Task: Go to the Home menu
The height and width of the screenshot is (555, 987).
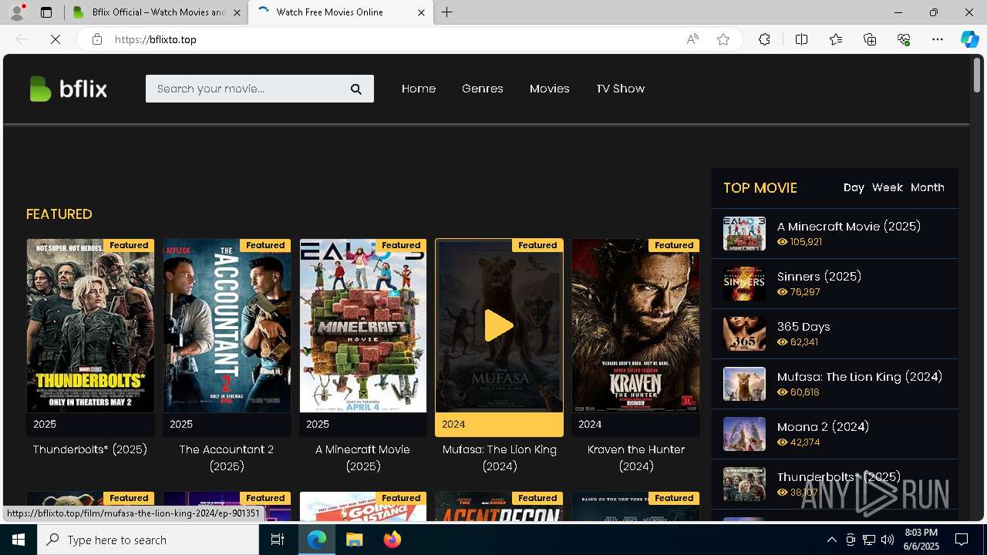Action: (419, 89)
